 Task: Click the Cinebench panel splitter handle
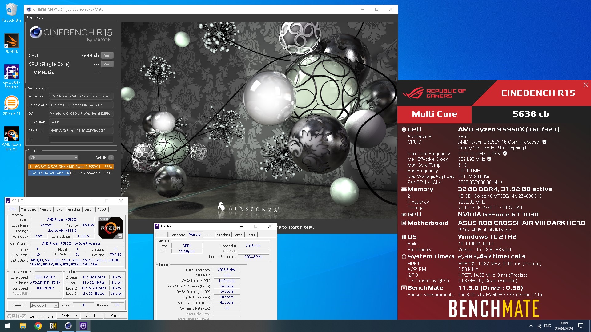119,127
